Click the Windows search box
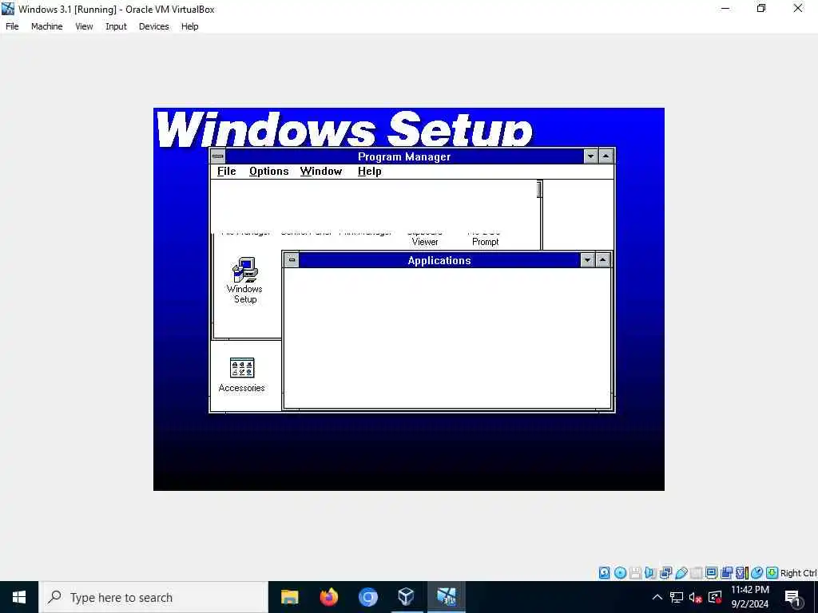This screenshot has height=613, width=818. tap(153, 597)
